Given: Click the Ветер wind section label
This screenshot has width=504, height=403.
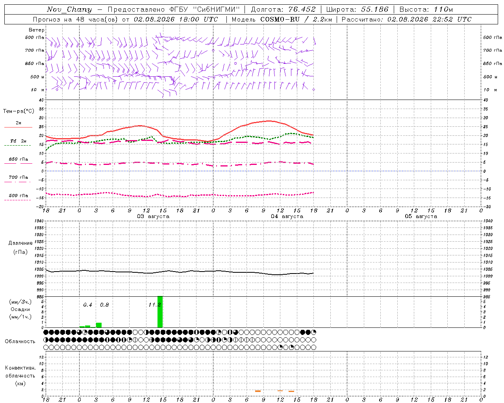Looking at the screenshot, I should (37, 30).
